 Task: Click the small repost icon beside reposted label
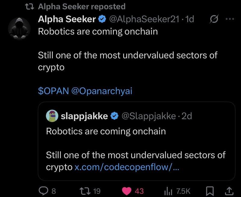tap(31, 6)
